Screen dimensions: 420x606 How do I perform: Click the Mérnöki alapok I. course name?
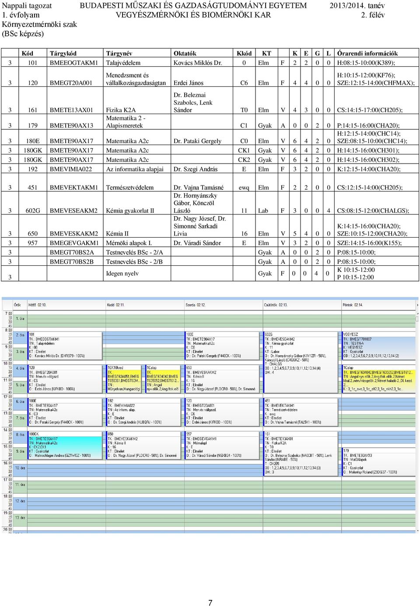point(129,243)
